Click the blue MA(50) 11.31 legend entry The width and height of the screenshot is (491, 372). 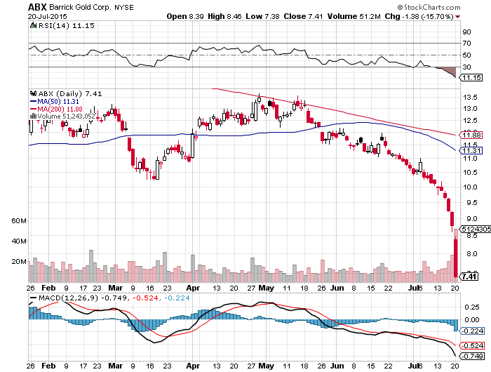[x=55, y=102]
